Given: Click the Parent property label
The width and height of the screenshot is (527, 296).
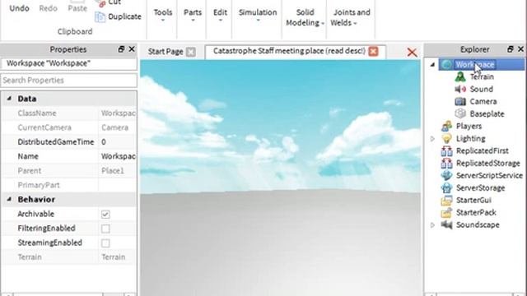Looking at the screenshot, I should [x=30, y=171].
